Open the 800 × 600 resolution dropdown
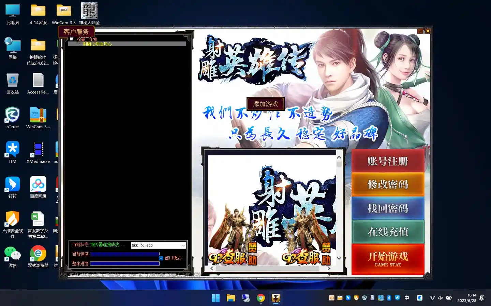This screenshot has width=491, height=306. coord(159,245)
